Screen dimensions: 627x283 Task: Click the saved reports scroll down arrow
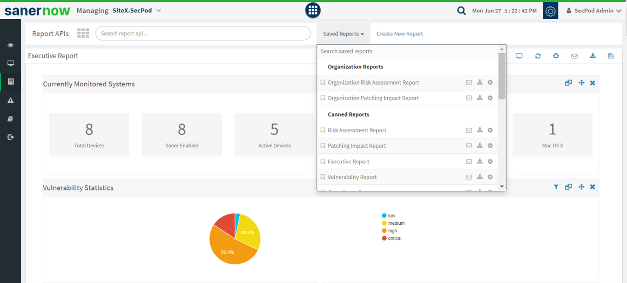[502, 187]
